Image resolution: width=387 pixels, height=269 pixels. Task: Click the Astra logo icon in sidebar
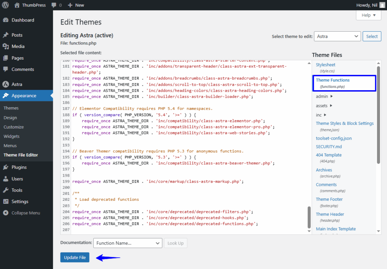click(x=6, y=84)
